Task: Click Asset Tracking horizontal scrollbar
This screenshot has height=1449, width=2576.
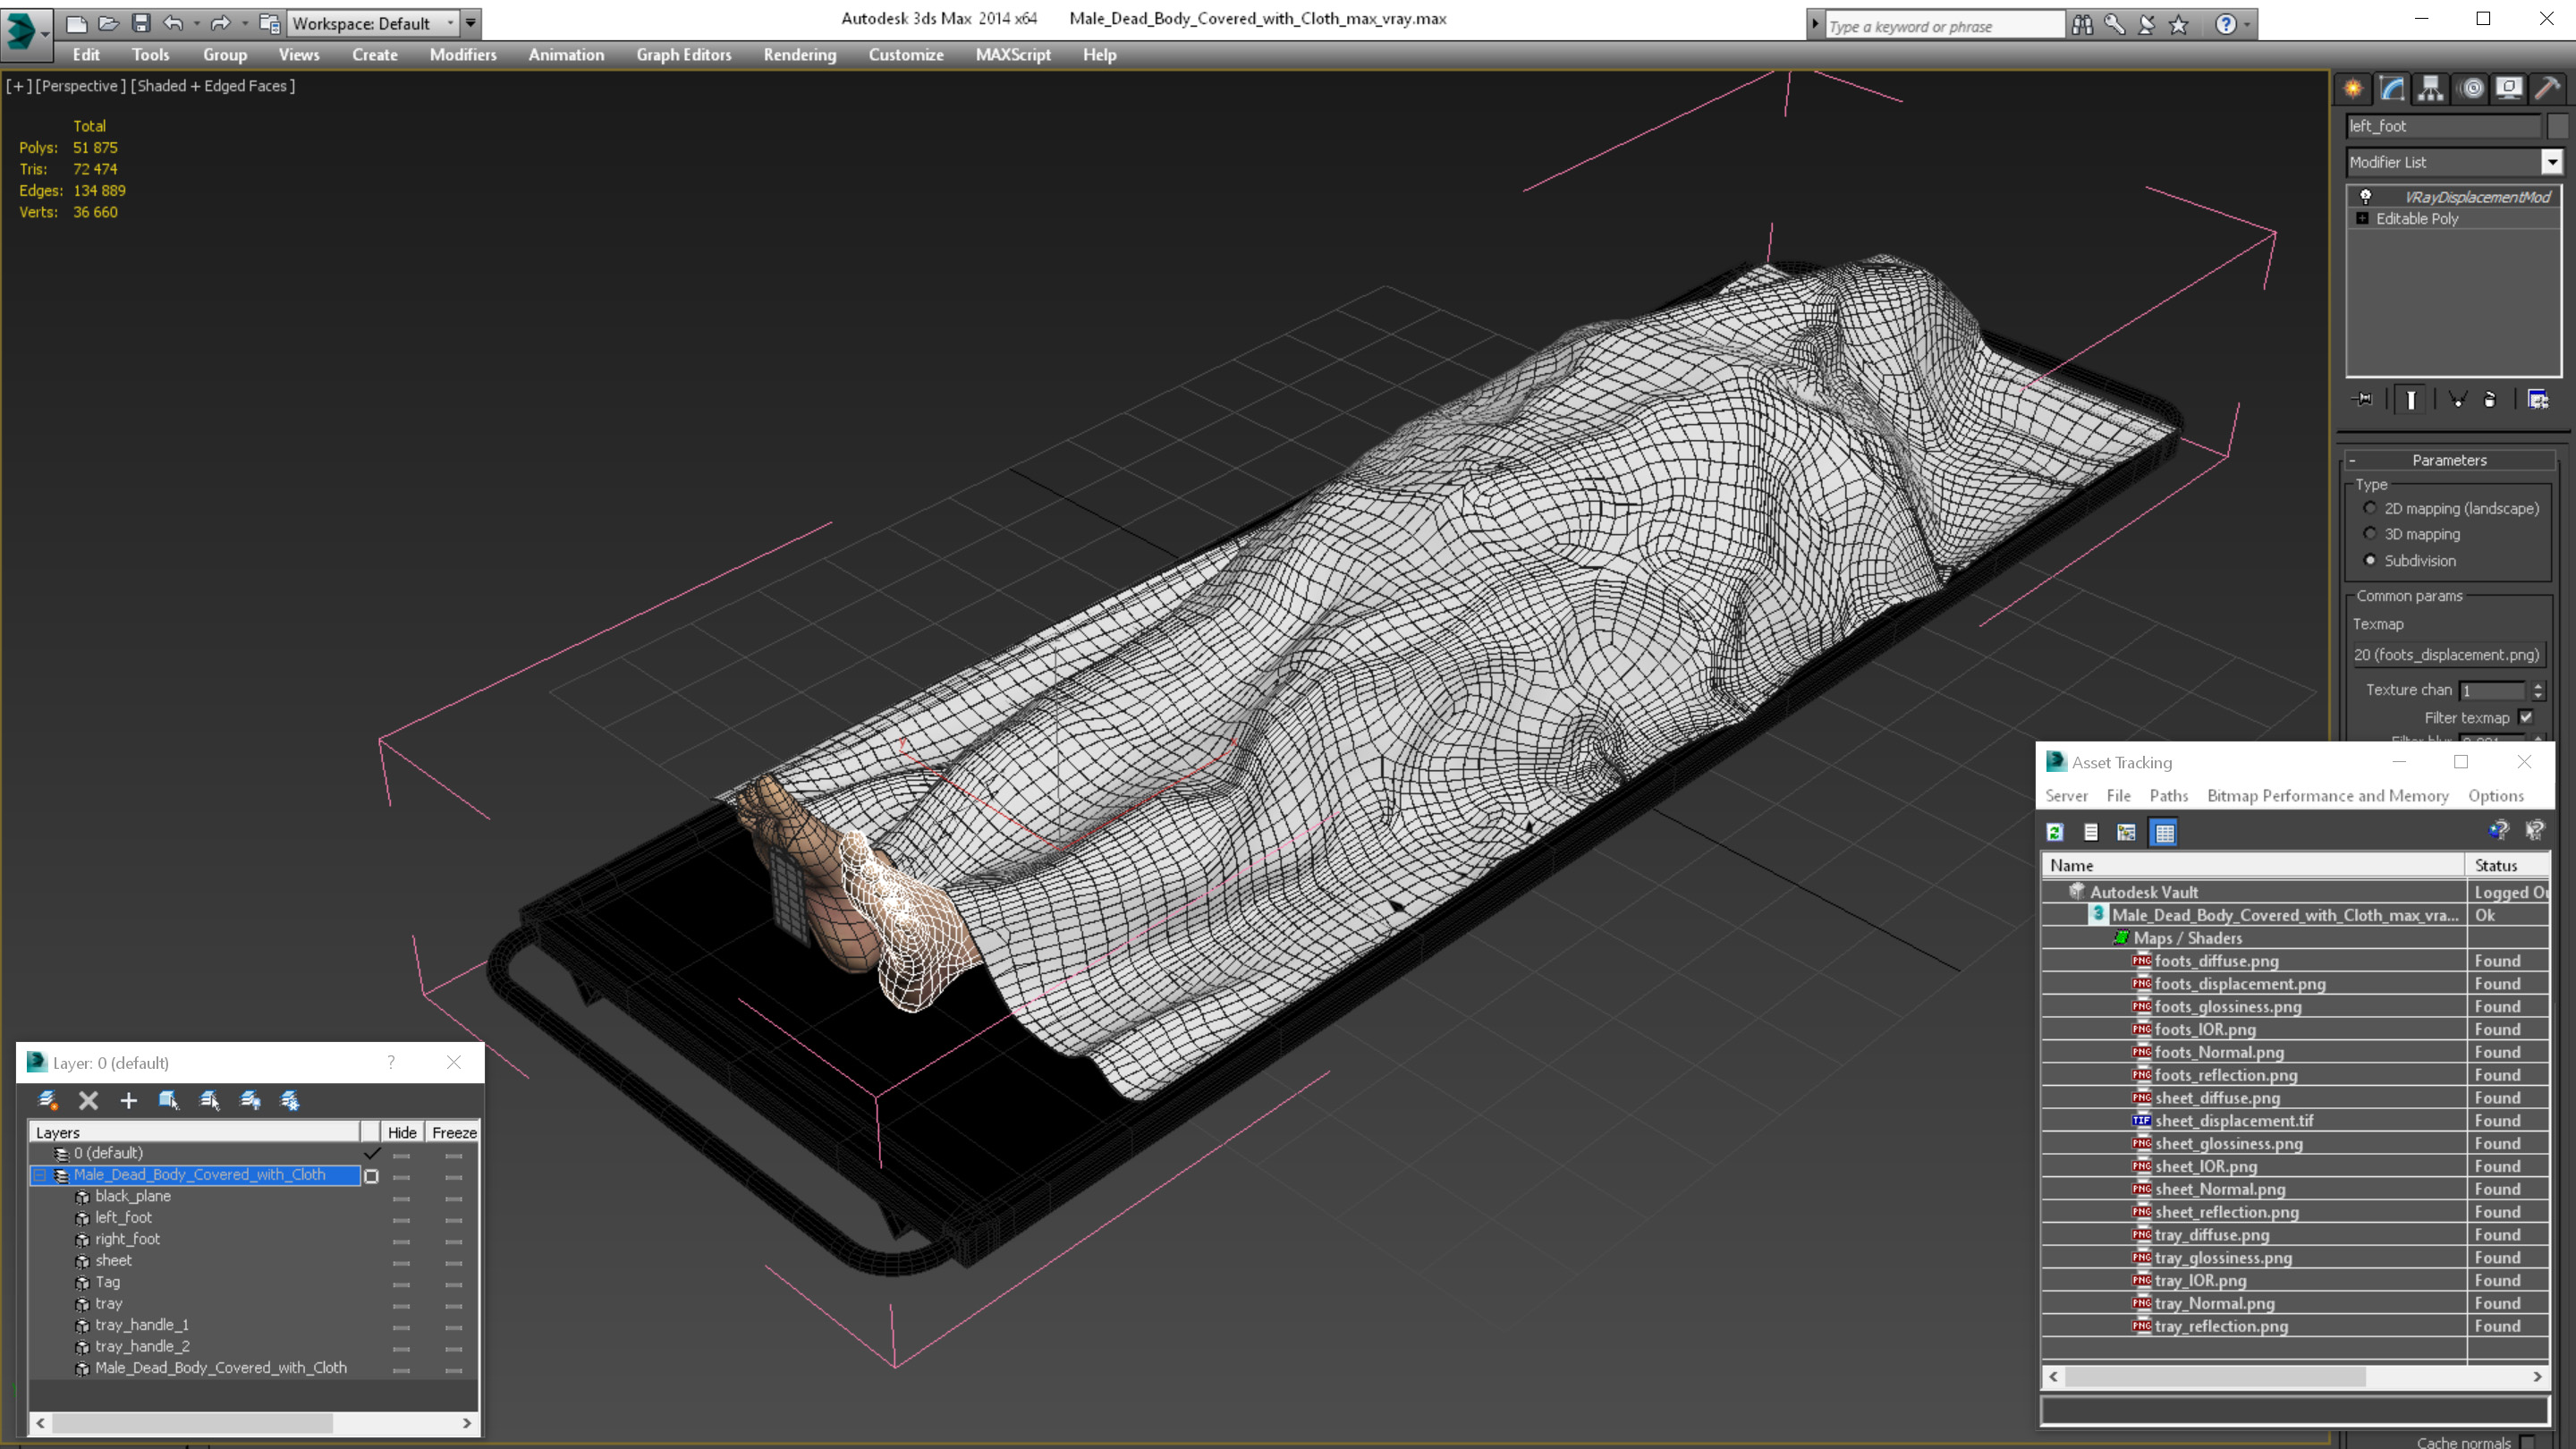Action: [x=2294, y=1377]
